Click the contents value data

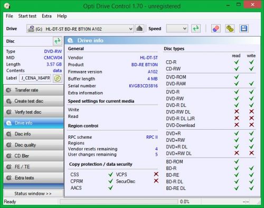coord(57,70)
